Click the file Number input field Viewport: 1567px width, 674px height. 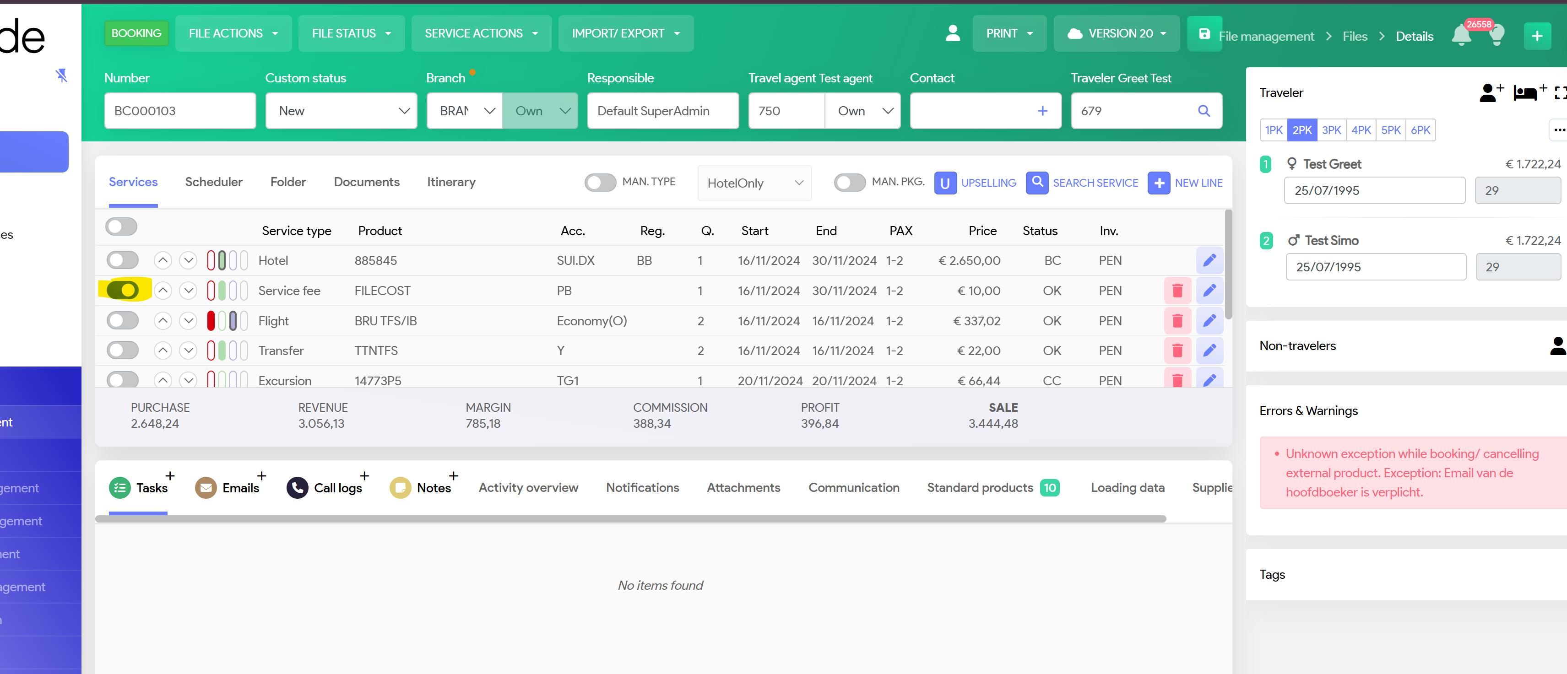point(179,111)
